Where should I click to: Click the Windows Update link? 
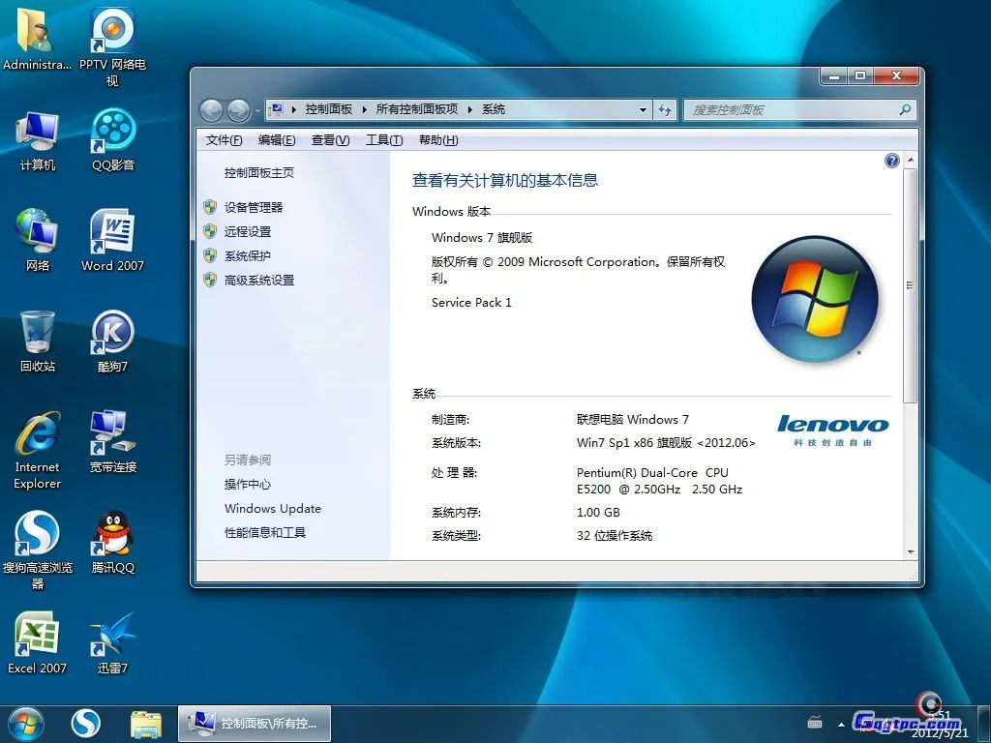tap(272, 509)
